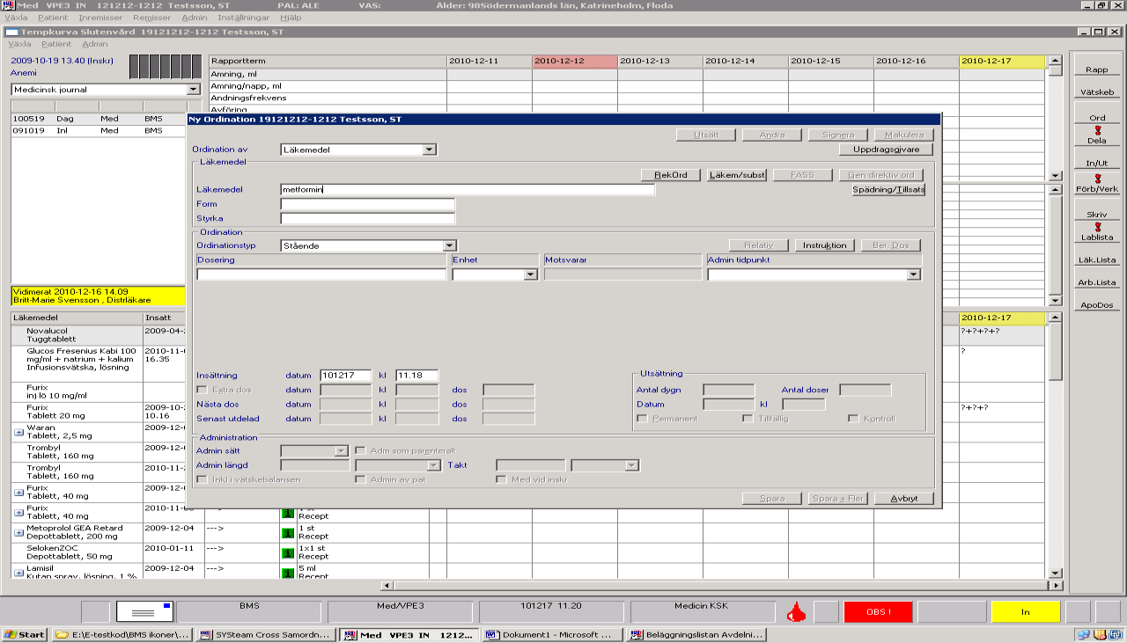Open Admin menu in Tempkurva window
1127x643 pixels.
point(94,44)
